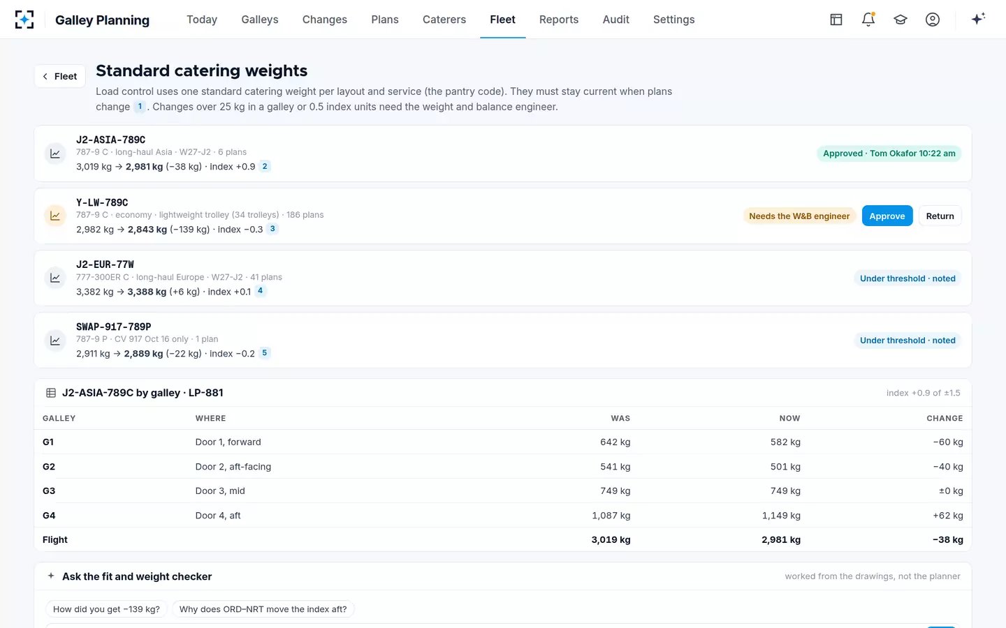Open the user account profile icon
Image resolution: width=1006 pixels, height=628 pixels.
click(x=933, y=20)
